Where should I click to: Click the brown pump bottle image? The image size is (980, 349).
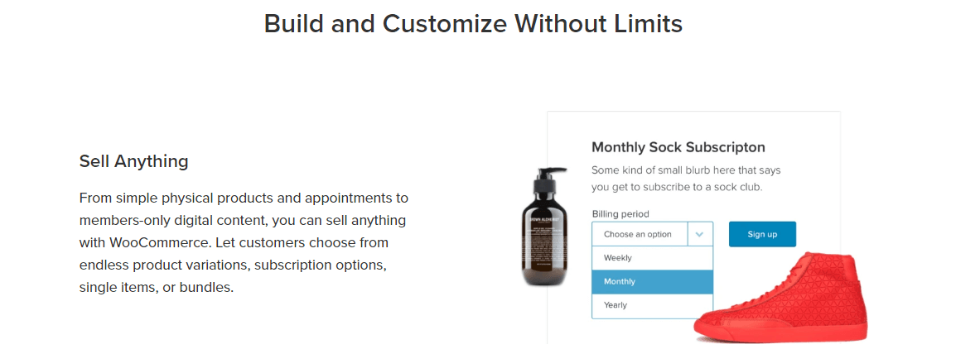545,226
